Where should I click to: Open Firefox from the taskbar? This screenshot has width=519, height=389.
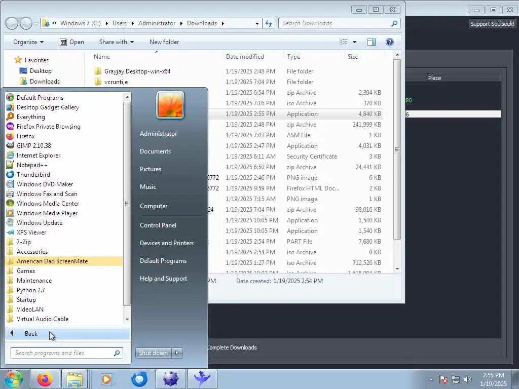pos(45,379)
